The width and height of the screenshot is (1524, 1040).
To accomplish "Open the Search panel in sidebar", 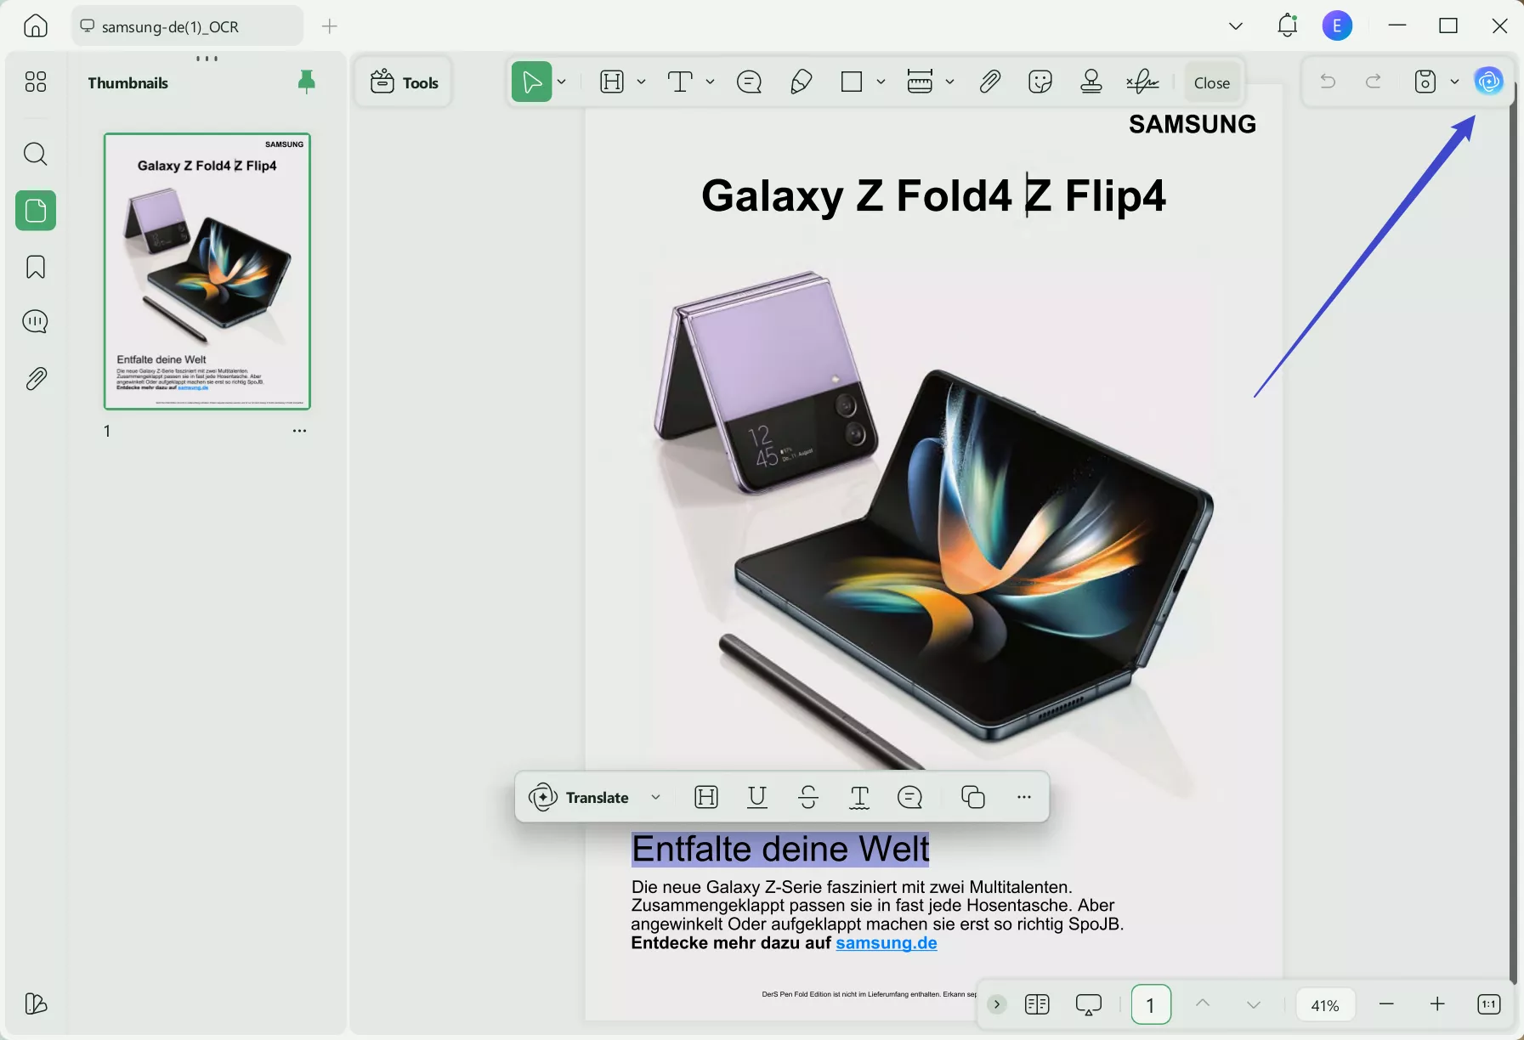I will pos(36,154).
